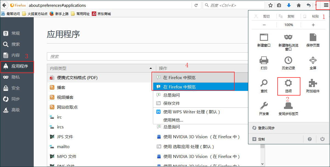This screenshot has width=330, height=167.
Task: Choose 保存页面 in the menu panel
Action: point(313,40)
